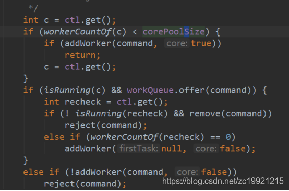Viewport: 289px width, 191px height.
Task: Click 'c = ctl.get();' reassignment line
Action: [x=80, y=67]
